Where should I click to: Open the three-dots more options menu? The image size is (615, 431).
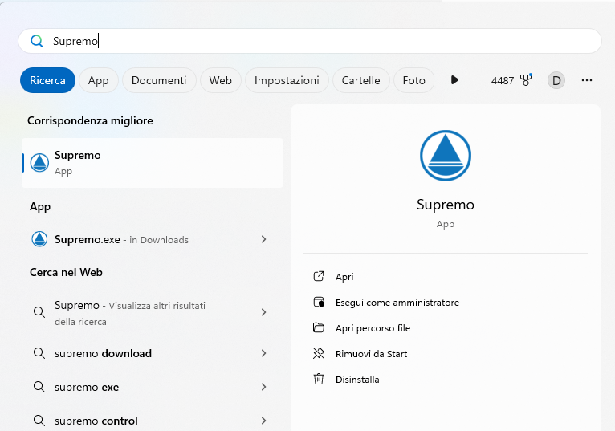click(x=587, y=80)
